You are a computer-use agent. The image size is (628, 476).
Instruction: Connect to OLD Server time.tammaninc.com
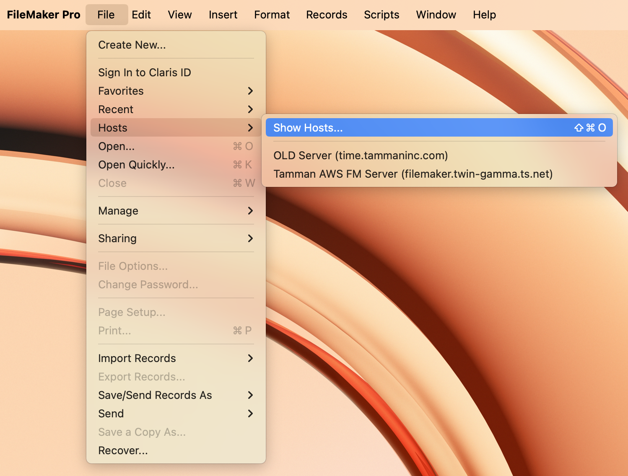(x=439, y=155)
